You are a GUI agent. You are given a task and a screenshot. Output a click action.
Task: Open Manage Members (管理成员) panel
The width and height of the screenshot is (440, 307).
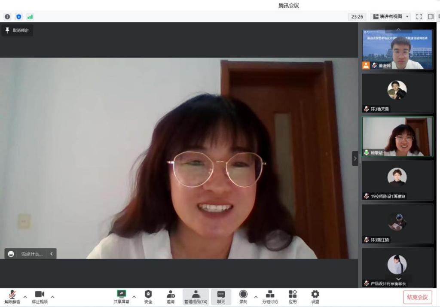tap(196, 296)
